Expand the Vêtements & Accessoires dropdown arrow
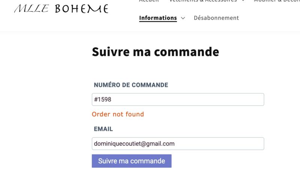This screenshot has height=175, width=300. 243,1
